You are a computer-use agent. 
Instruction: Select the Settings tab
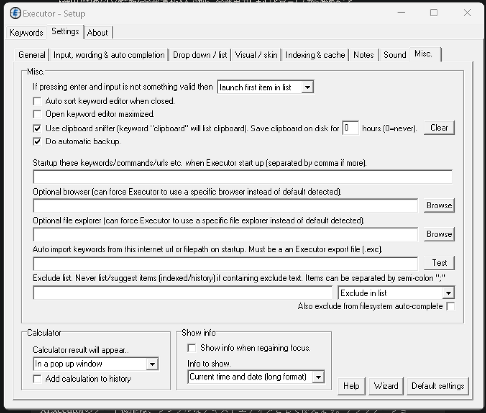pos(65,31)
